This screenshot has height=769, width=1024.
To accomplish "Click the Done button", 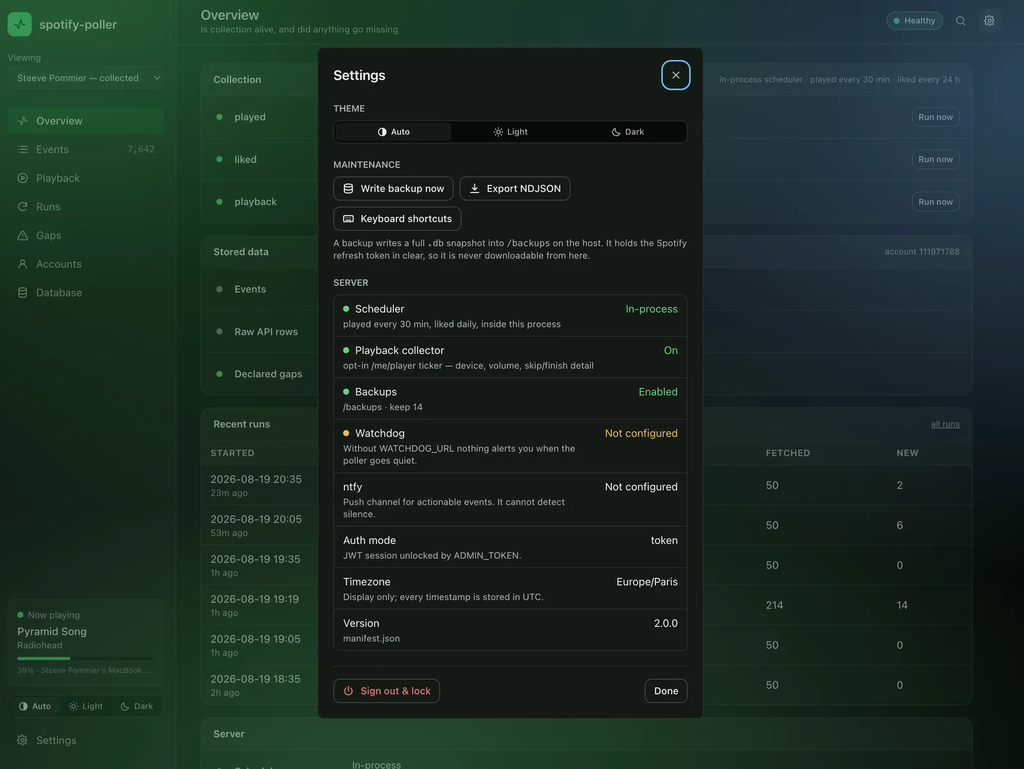I will pyautogui.click(x=666, y=691).
